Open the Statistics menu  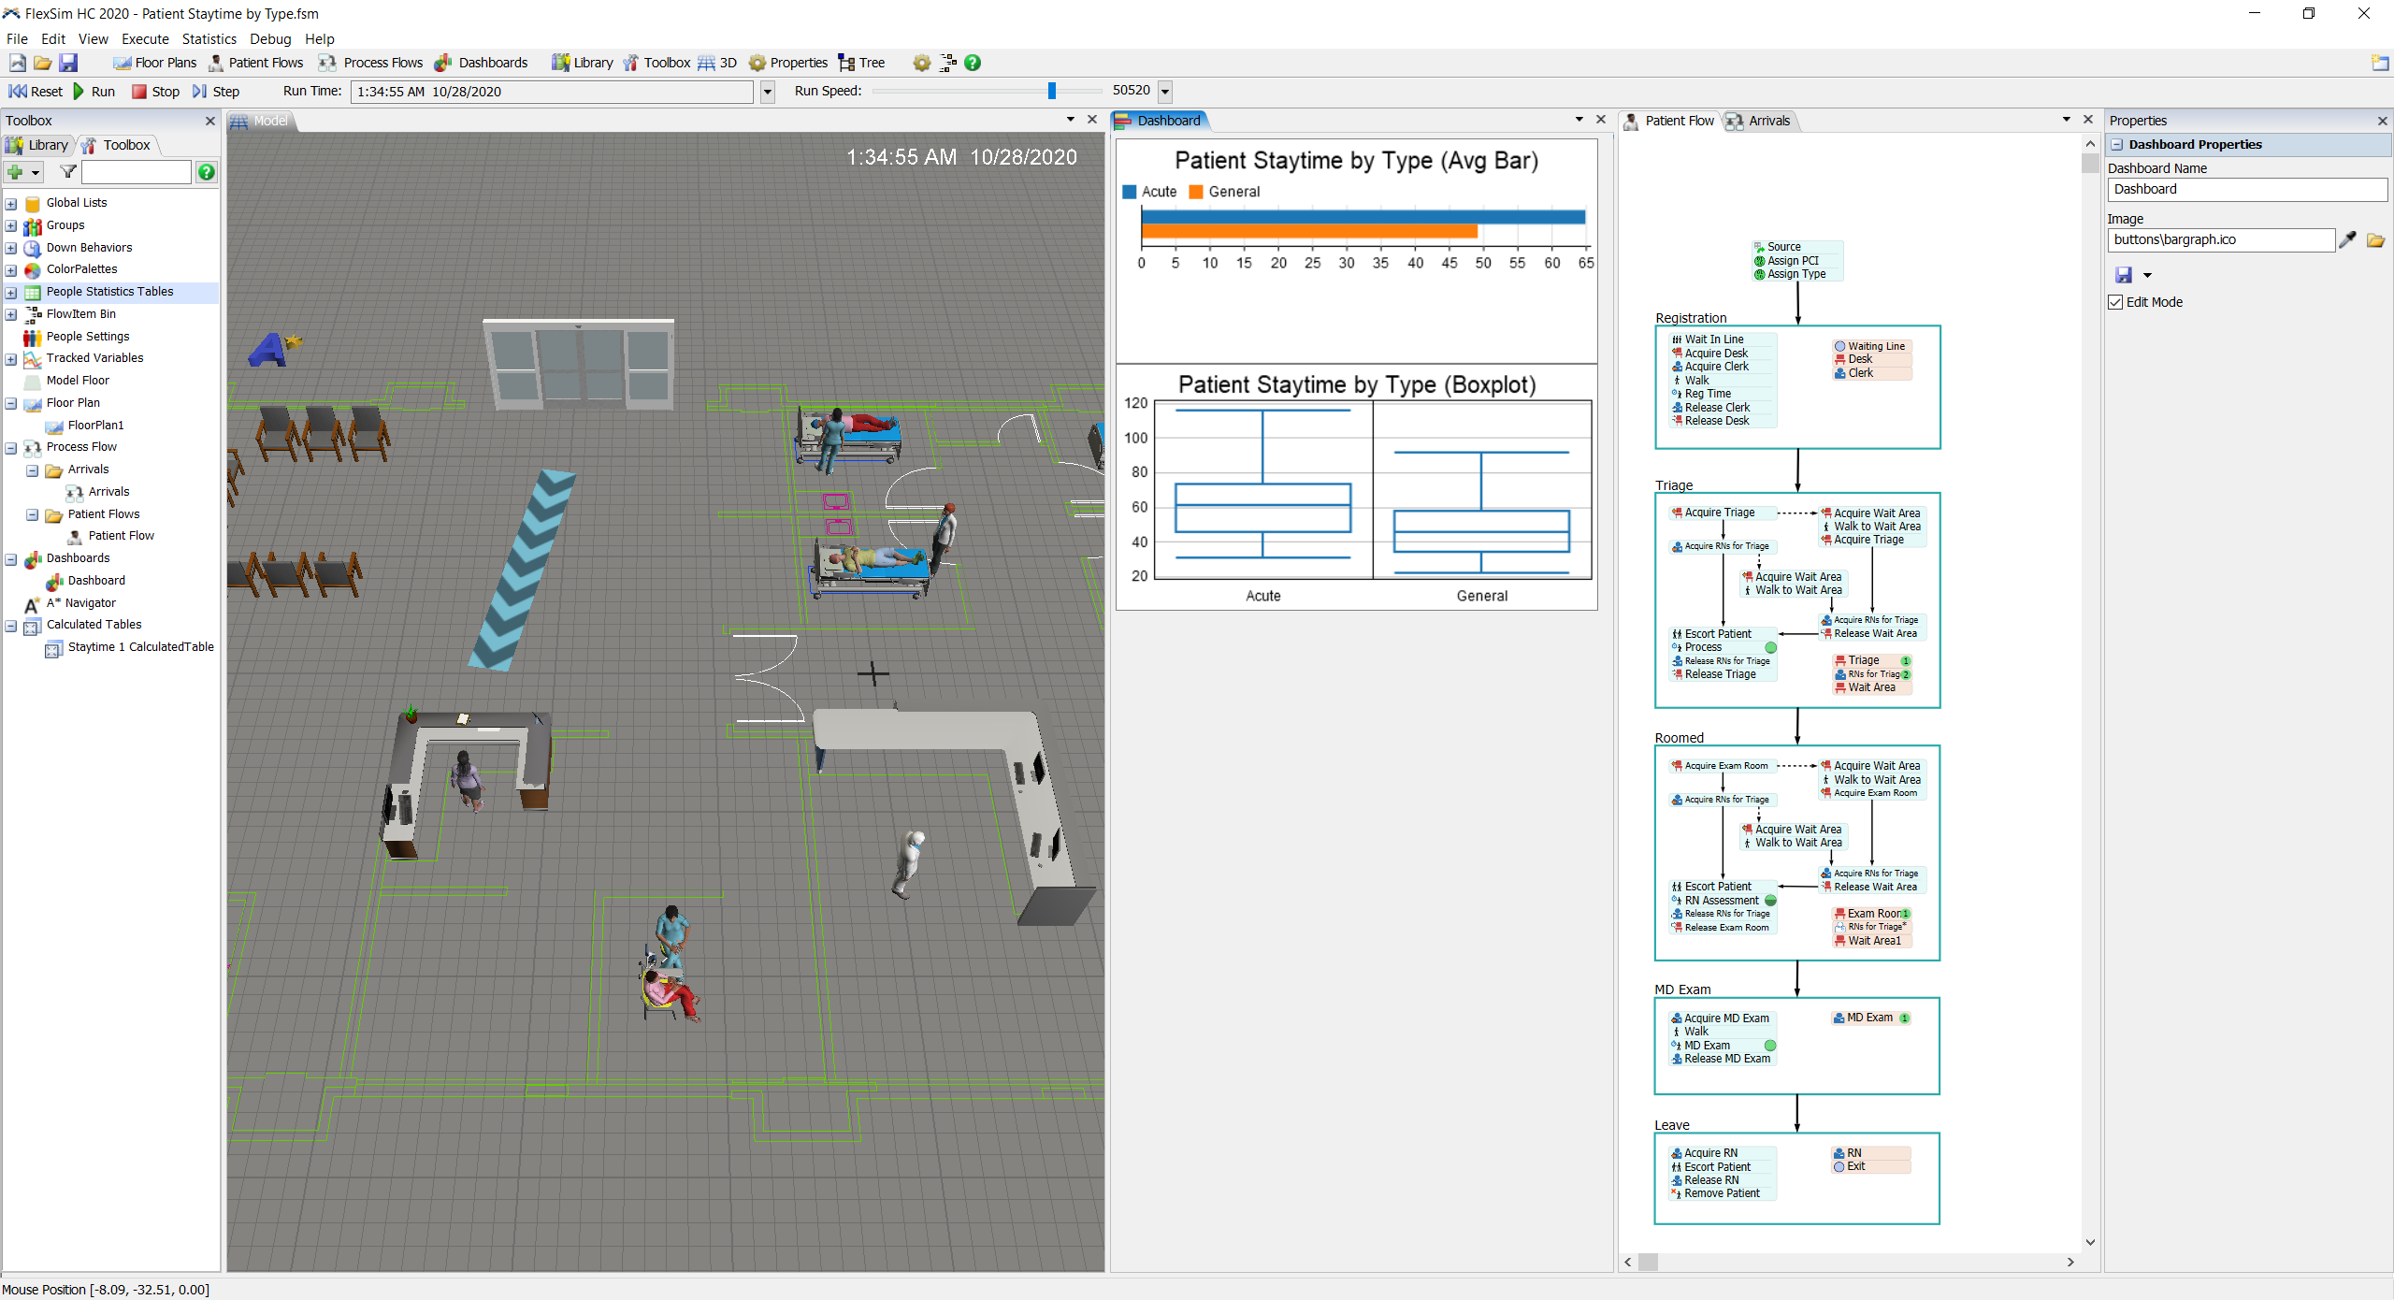click(x=209, y=39)
